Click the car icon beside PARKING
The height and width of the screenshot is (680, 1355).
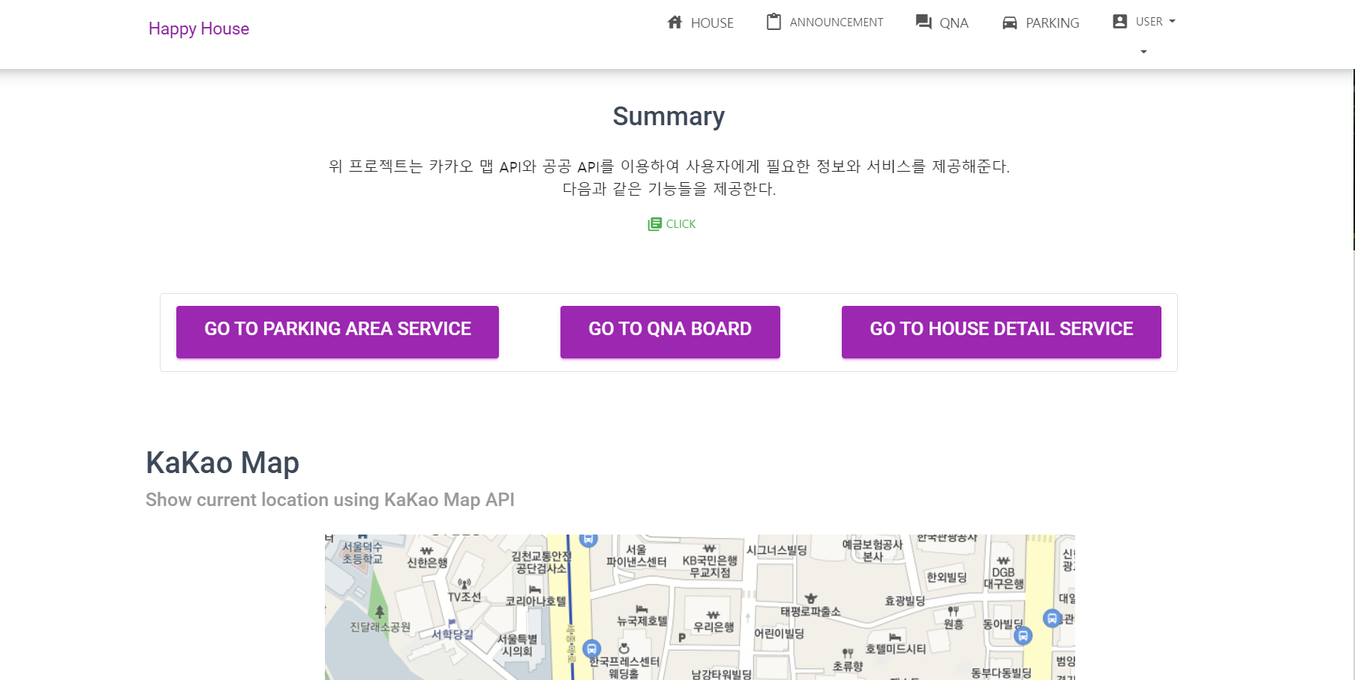click(x=1009, y=22)
